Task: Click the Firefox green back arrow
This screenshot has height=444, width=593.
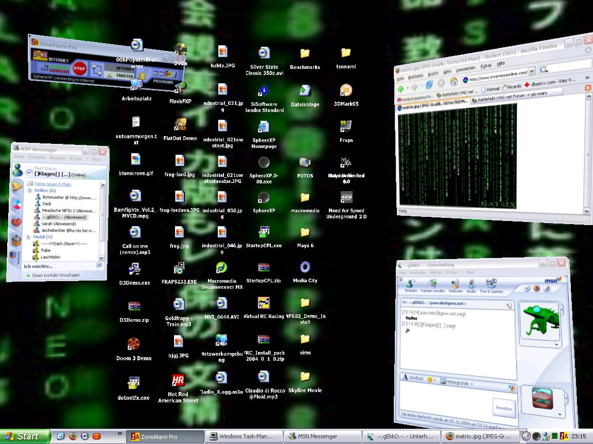Action: 402,88
